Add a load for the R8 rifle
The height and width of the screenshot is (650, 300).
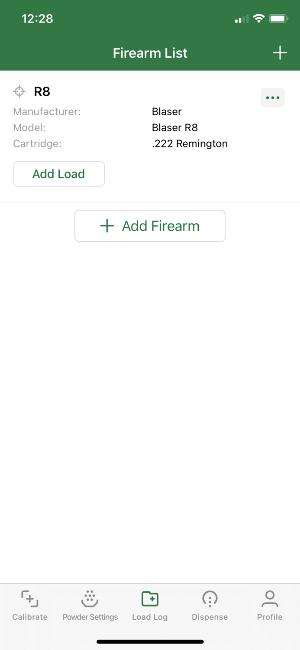58,173
